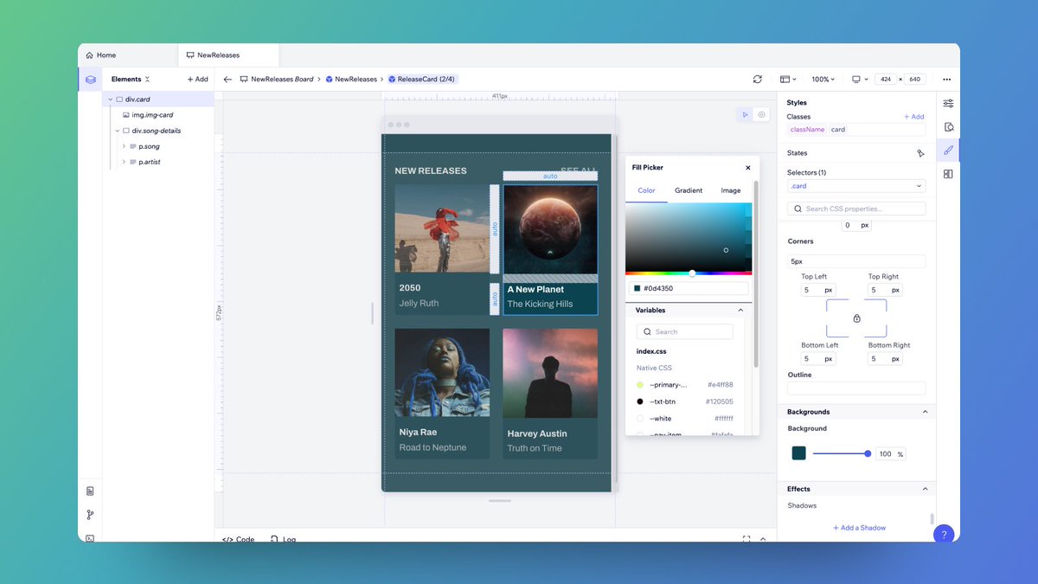Adjust the background opacity slider handle

click(x=868, y=453)
